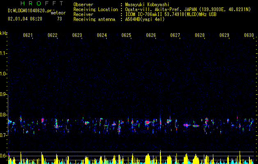258x164 pixels.
Task: Click time marker 0626
Action: coord(151,35)
